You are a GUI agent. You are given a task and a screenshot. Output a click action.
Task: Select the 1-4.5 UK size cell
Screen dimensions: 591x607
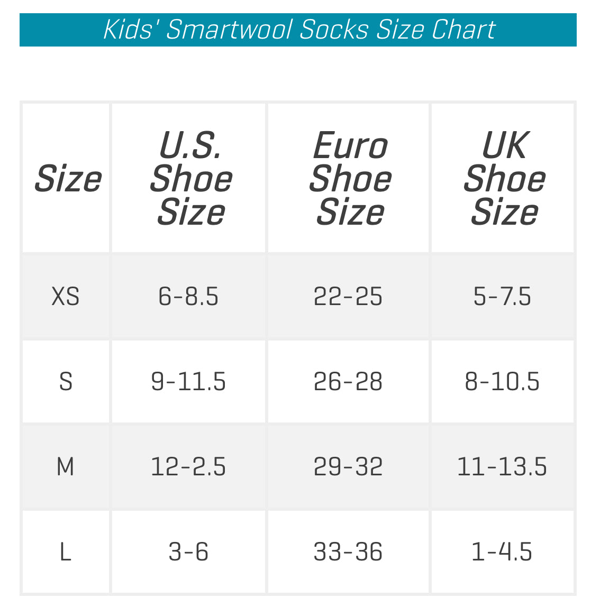tap(502, 552)
